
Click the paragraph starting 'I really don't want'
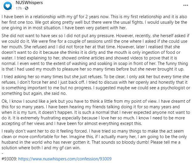(94, 139)
